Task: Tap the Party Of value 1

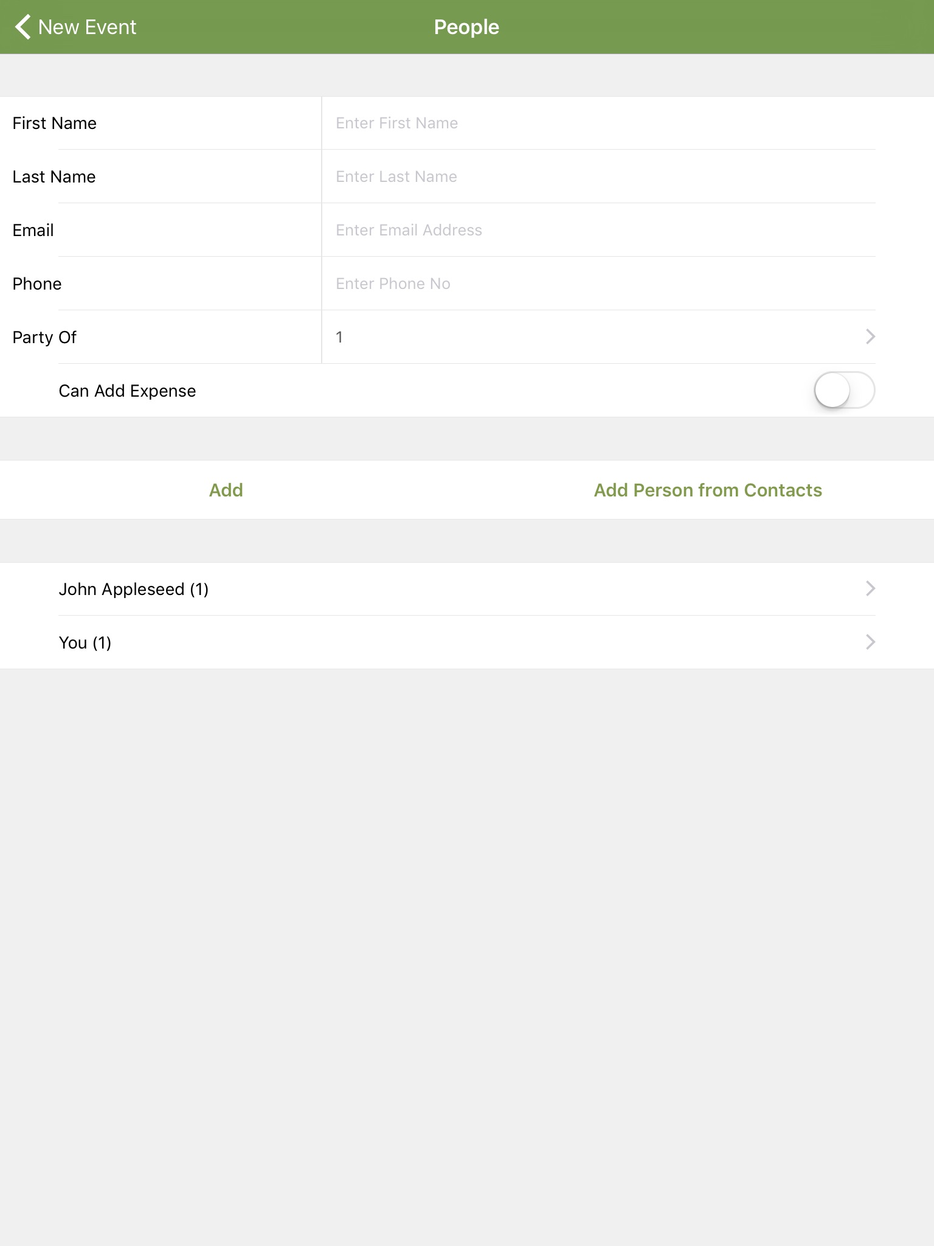Action: 339,338
